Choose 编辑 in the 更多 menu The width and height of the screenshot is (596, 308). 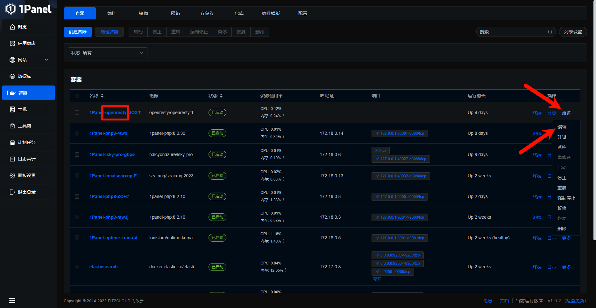(x=562, y=127)
